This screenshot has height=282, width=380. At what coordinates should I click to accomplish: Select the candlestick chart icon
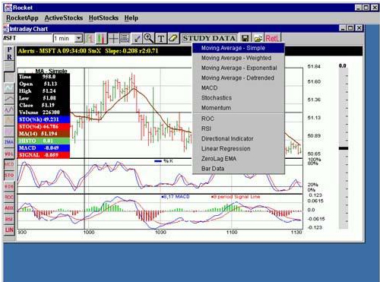pyautogui.click(x=102, y=39)
